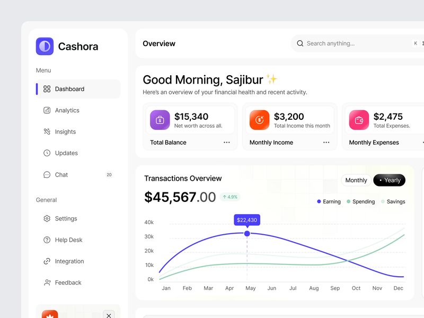Click the K keyboard shortcut badge
424x318 pixels.
click(416, 43)
